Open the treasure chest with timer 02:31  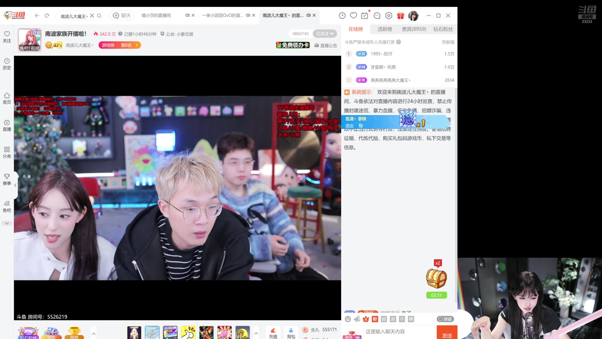pos(436,279)
